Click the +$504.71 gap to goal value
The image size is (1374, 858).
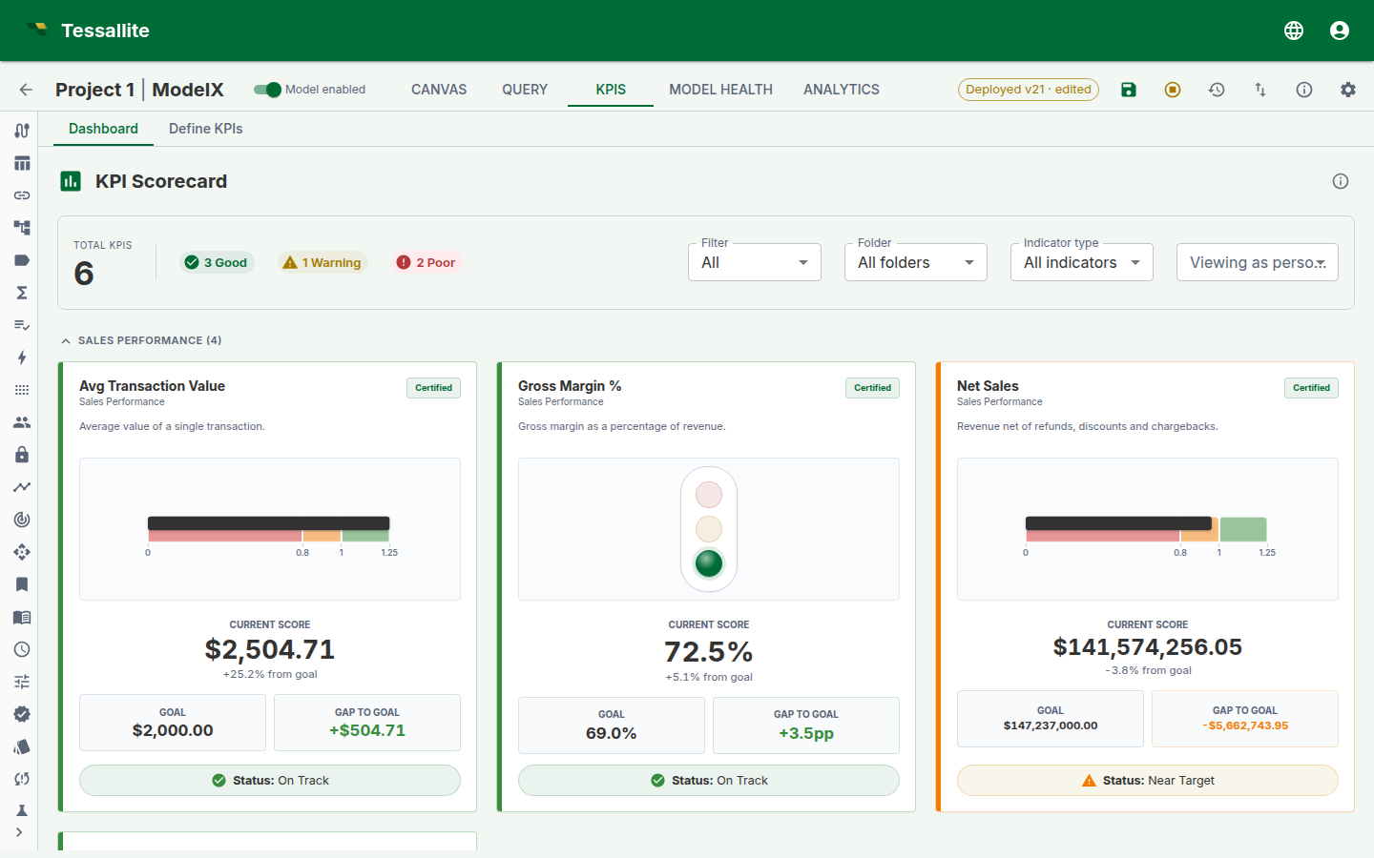(x=367, y=730)
